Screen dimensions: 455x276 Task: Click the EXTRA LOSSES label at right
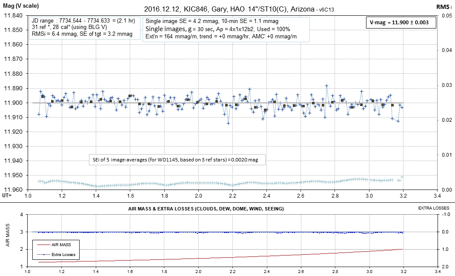434,209
